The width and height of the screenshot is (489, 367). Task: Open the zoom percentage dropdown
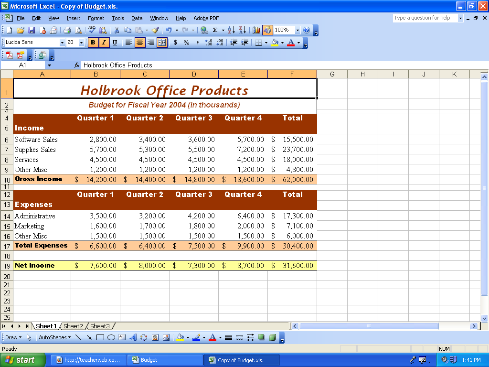298,30
